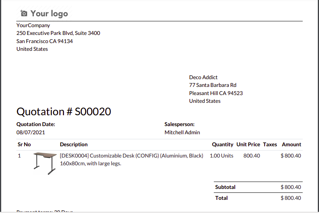This screenshot has width=319, height=213.
Task: Click the 77 Santa Barbara Rd address line
Action: 213,85
